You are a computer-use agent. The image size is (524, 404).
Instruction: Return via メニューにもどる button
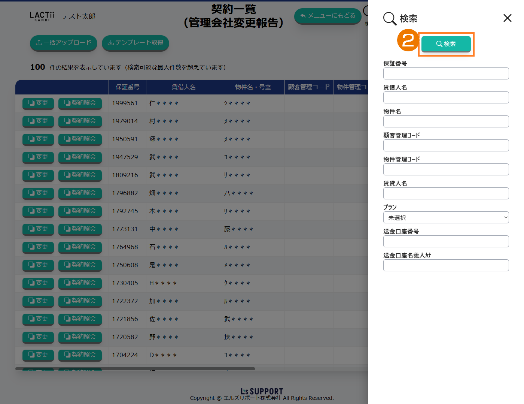[327, 16]
